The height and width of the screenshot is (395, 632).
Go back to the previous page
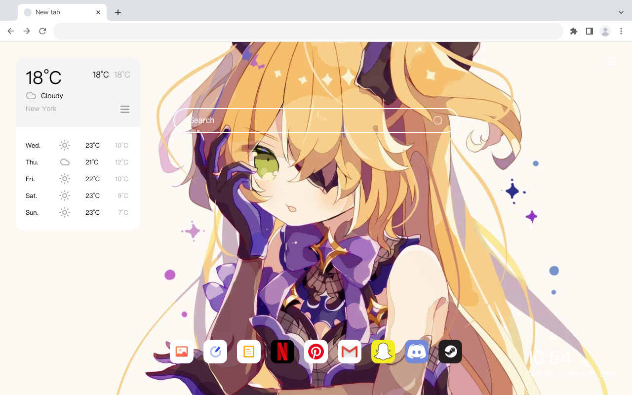(11, 31)
